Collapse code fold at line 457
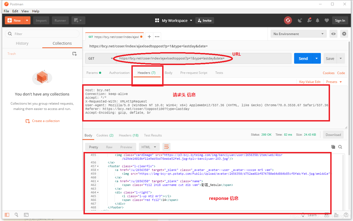 (98, 166)
